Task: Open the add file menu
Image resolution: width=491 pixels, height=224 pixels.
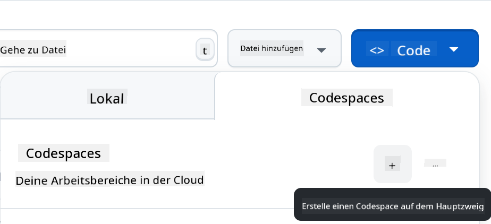Action: click(x=284, y=49)
